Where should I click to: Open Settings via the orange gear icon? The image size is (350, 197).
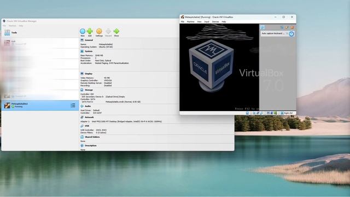pyautogui.click(x=99, y=31)
